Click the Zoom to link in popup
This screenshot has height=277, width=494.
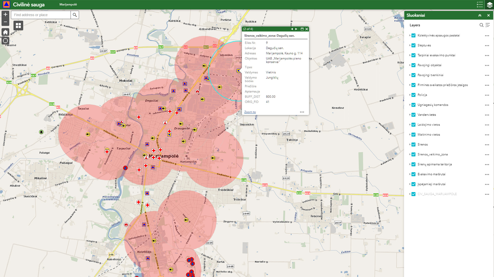[x=250, y=112]
